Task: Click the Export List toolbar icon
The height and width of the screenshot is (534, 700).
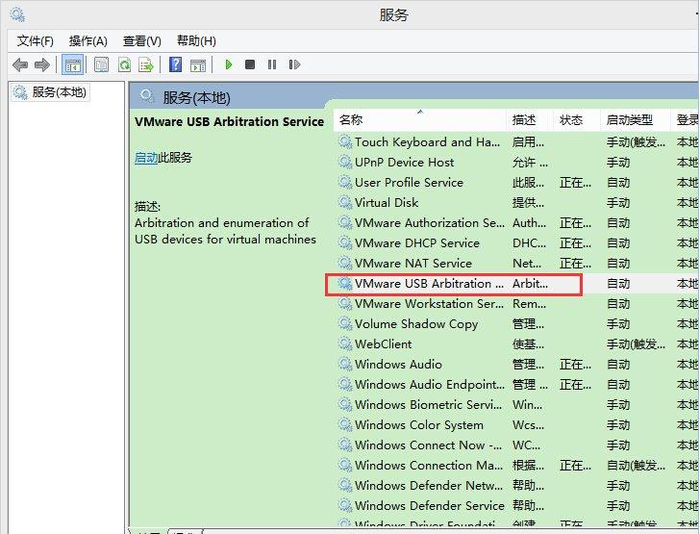Action: point(146,64)
